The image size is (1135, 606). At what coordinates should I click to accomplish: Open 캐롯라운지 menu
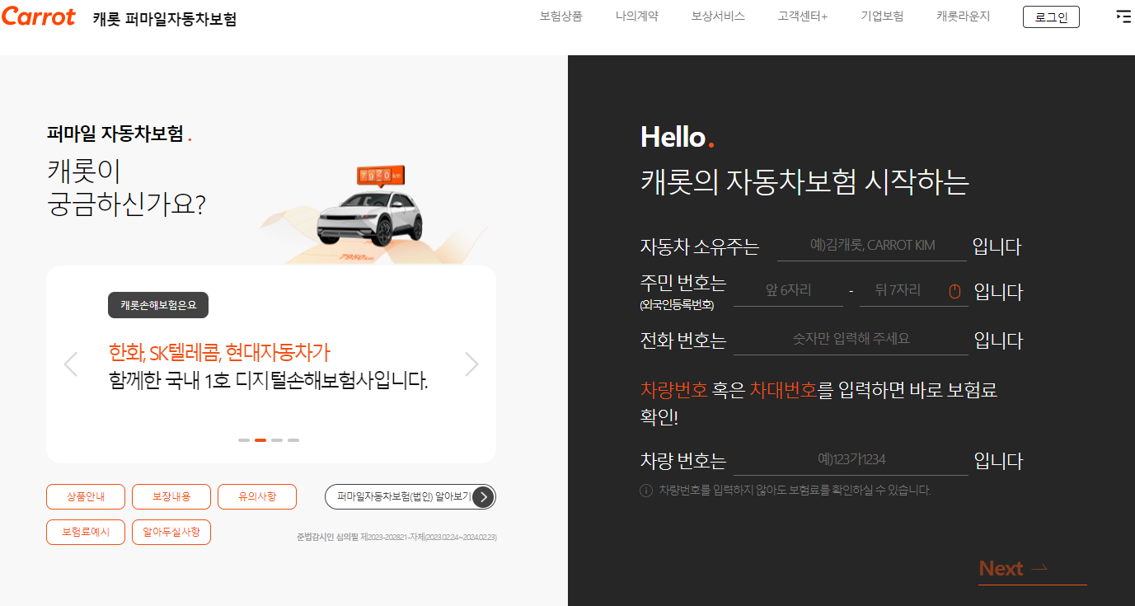pyautogui.click(x=963, y=16)
